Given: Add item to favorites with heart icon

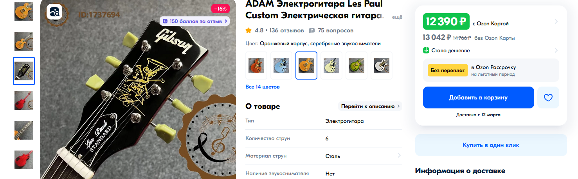Looking at the screenshot, I should [548, 97].
